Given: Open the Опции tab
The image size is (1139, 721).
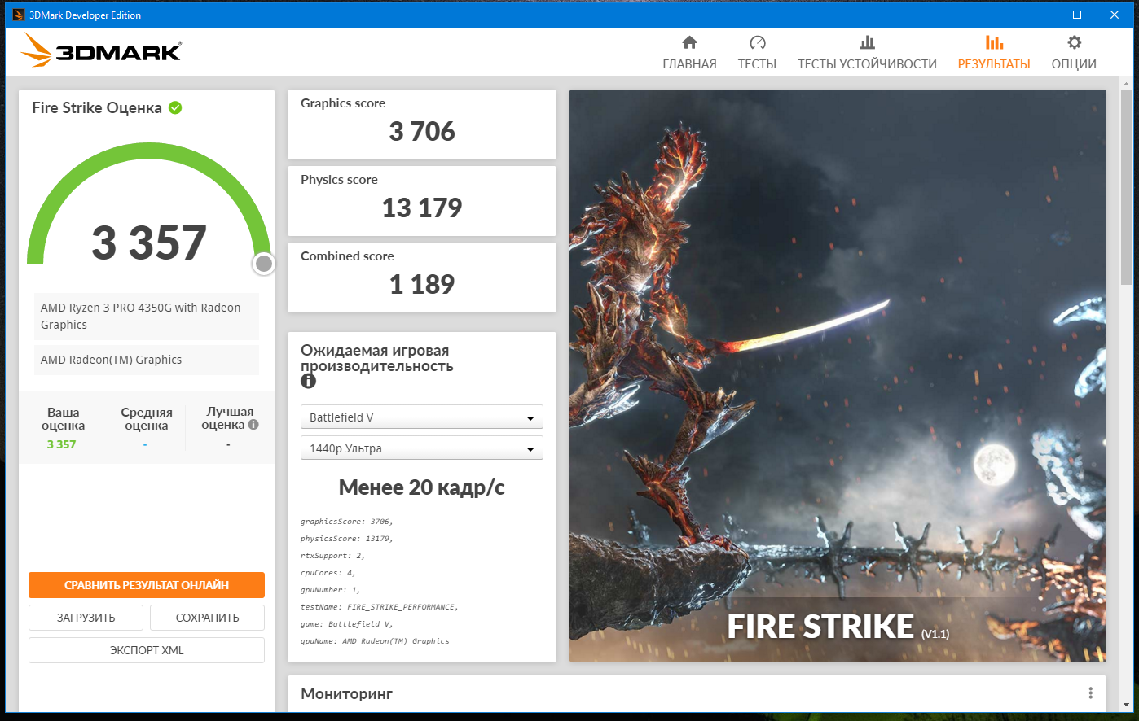Looking at the screenshot, I should click(1074, 52).
